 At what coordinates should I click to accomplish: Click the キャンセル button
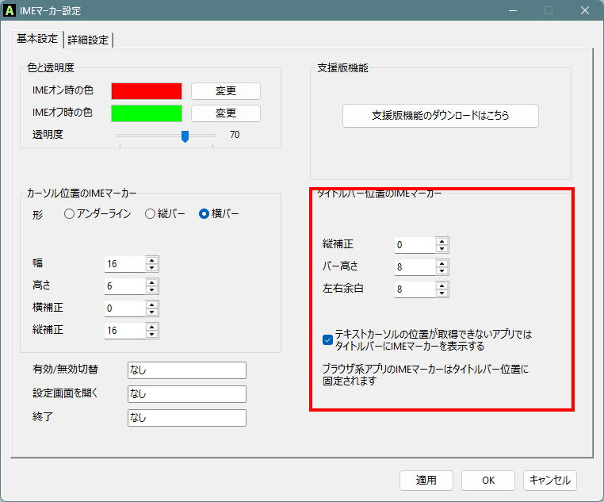pos(549,481)
